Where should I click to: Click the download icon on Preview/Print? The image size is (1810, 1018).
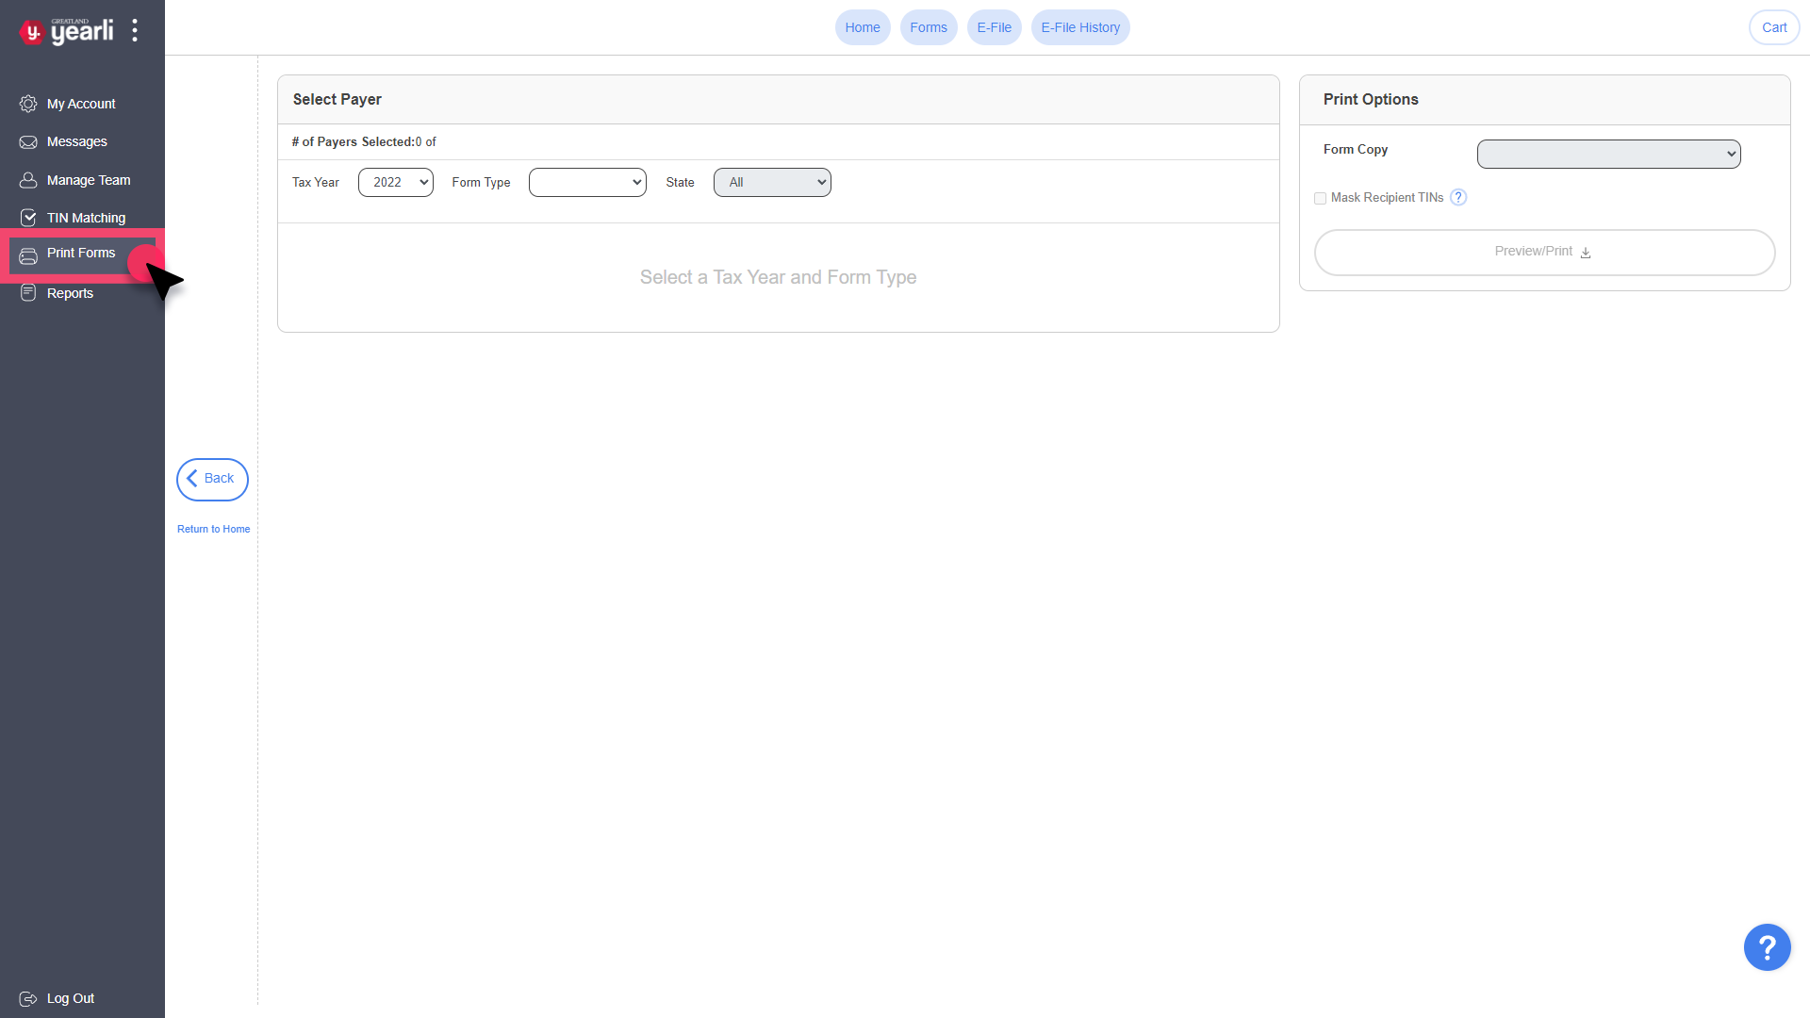1586,253
